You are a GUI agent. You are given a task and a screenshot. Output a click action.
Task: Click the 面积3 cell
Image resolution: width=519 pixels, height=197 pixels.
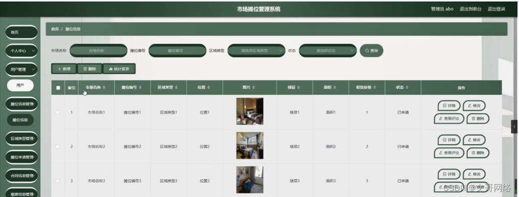click(x=331, y=181)
